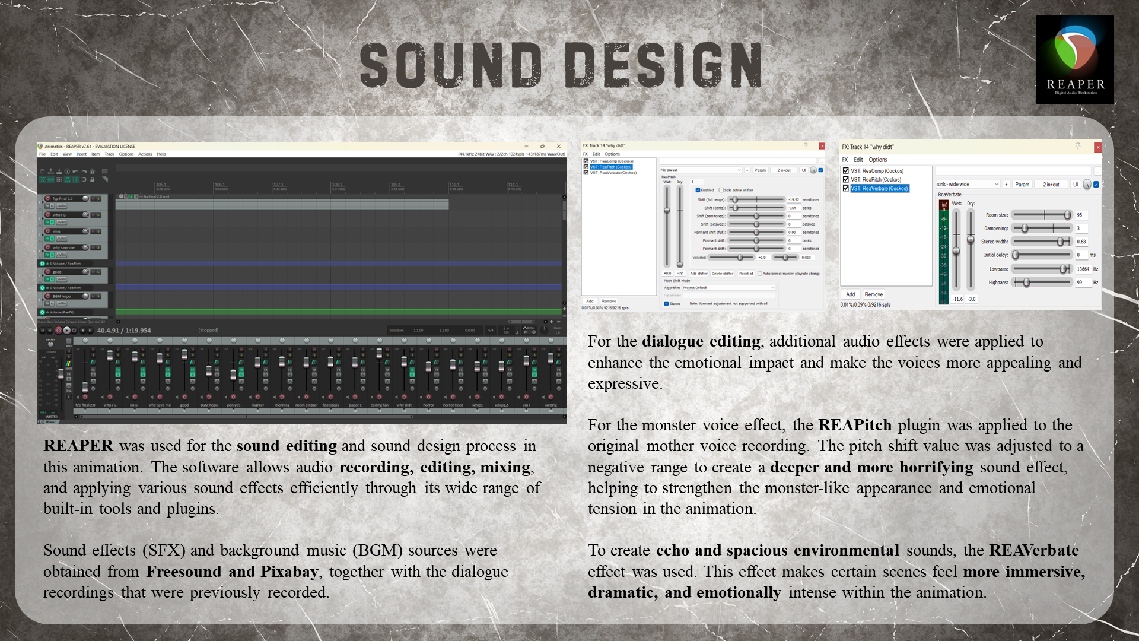The width and height of the screenshot is (1139, 641).
Task: Arm the 'who r u' track in track panel
Action: pos(48,215)
